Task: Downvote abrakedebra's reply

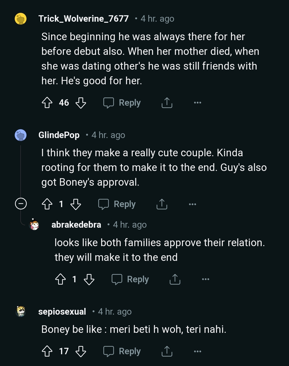Action: click(89, 279)
